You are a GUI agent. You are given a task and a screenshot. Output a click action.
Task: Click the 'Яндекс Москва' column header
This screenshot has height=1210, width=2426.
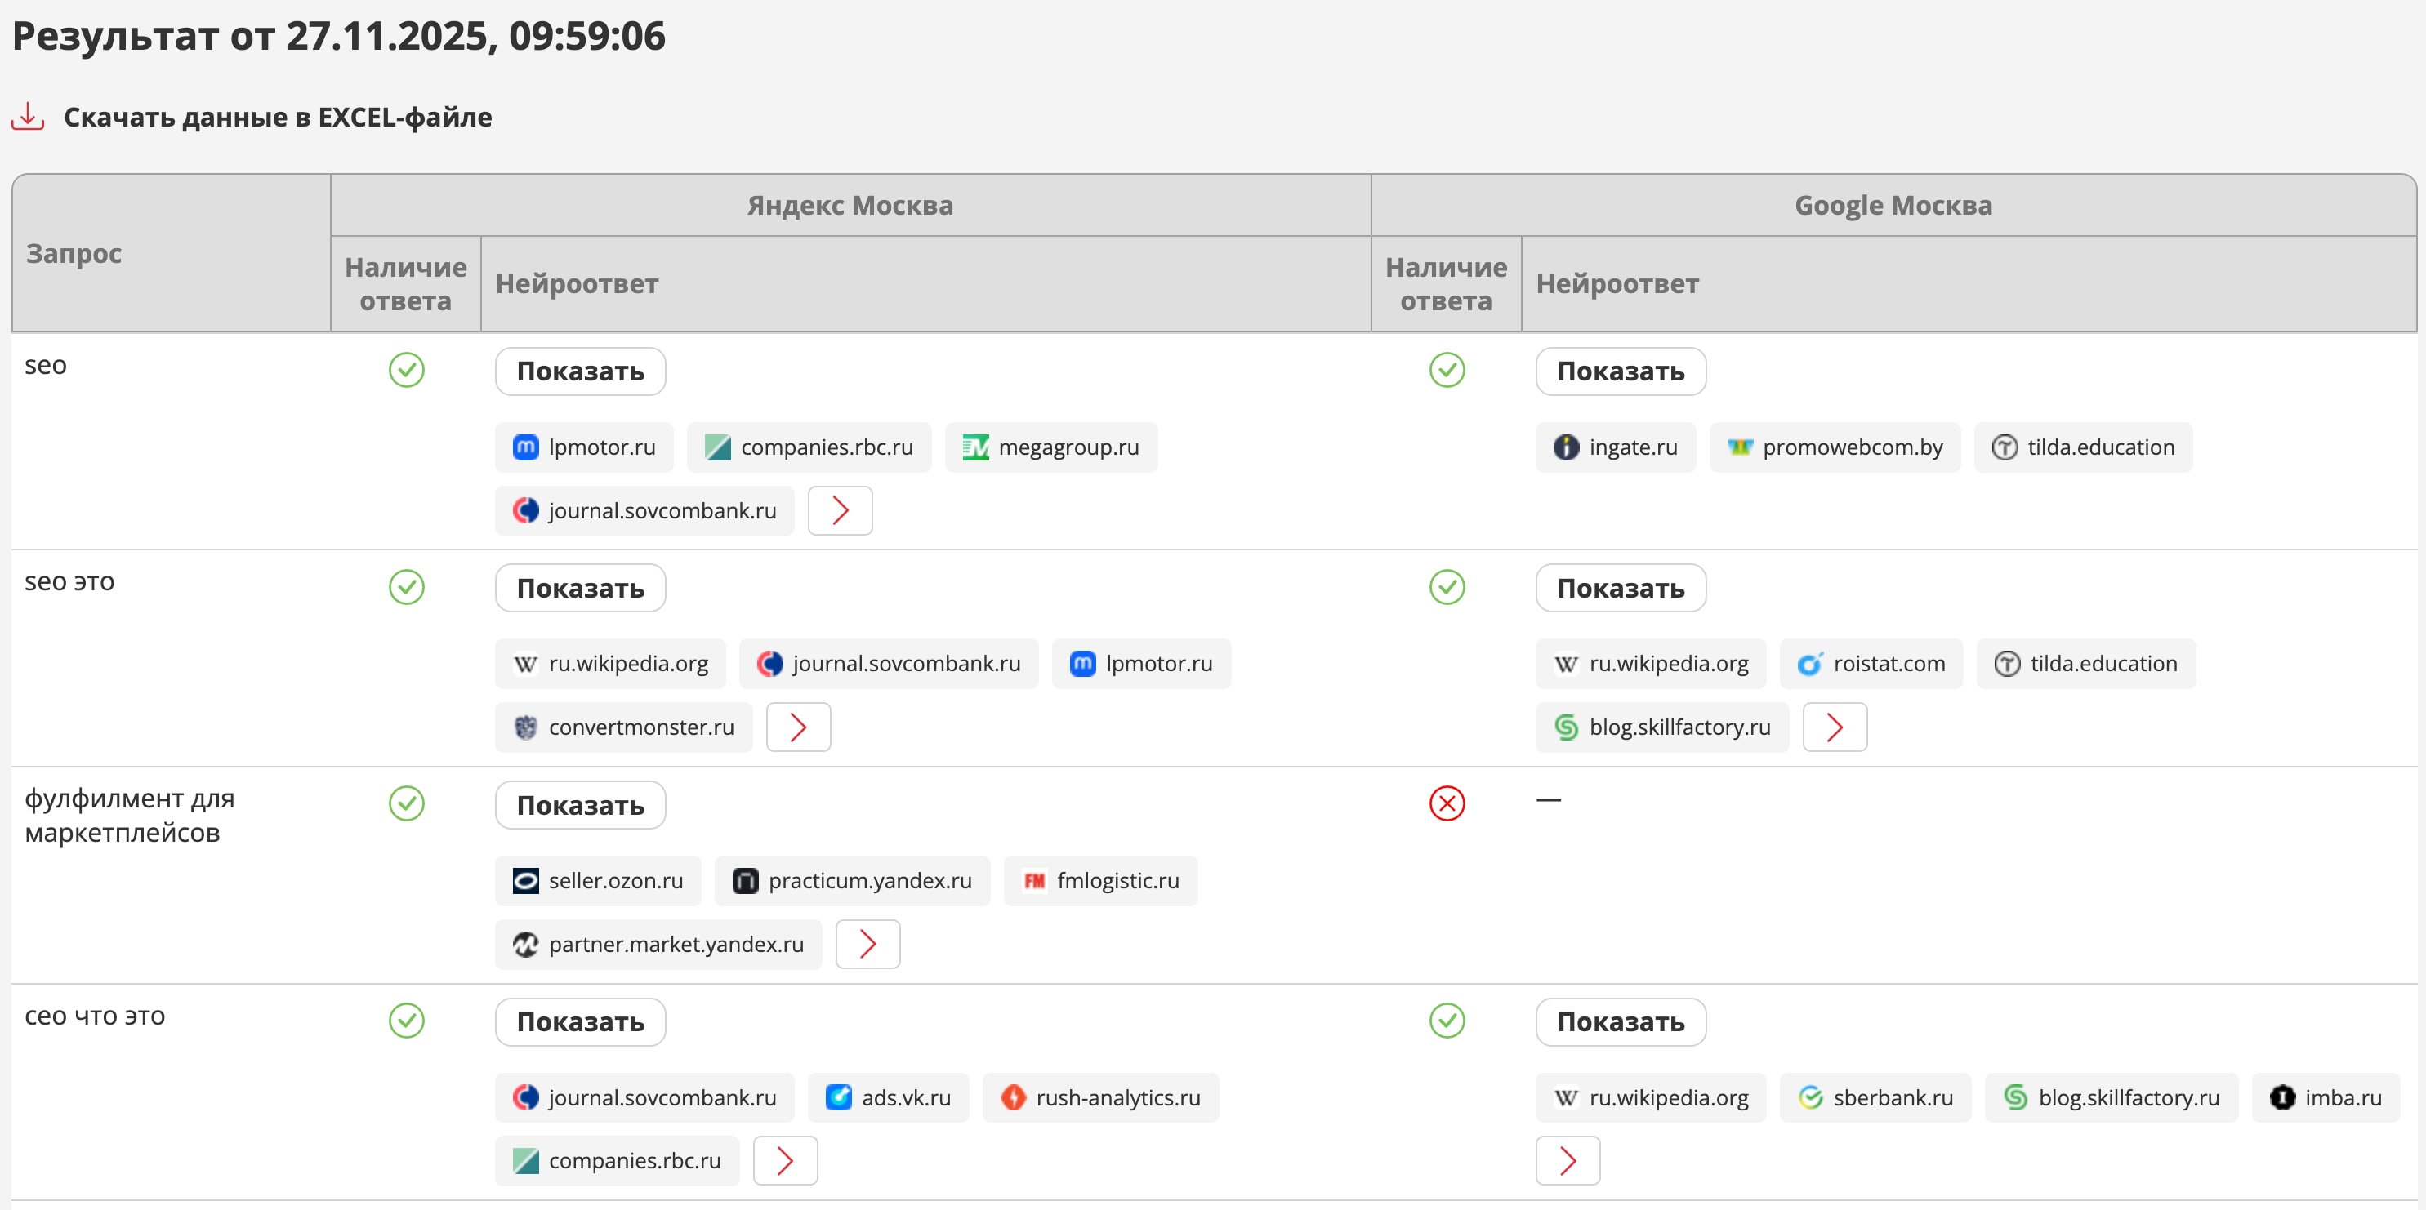click(850, 205)
